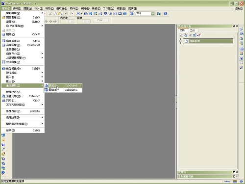The height and width of the screenshot is (184, 245).
Task: Click the Undo arrow in the toolbar
Action: (x=66, y=14)
